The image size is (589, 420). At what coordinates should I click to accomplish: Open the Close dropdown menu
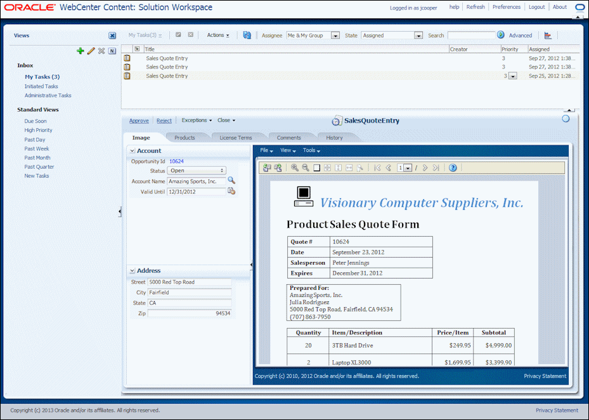point(226,121)
